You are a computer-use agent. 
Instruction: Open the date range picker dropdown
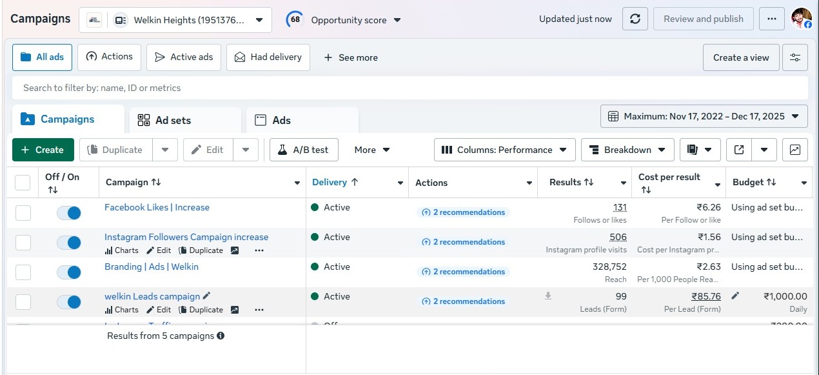[x=704, y=116]
